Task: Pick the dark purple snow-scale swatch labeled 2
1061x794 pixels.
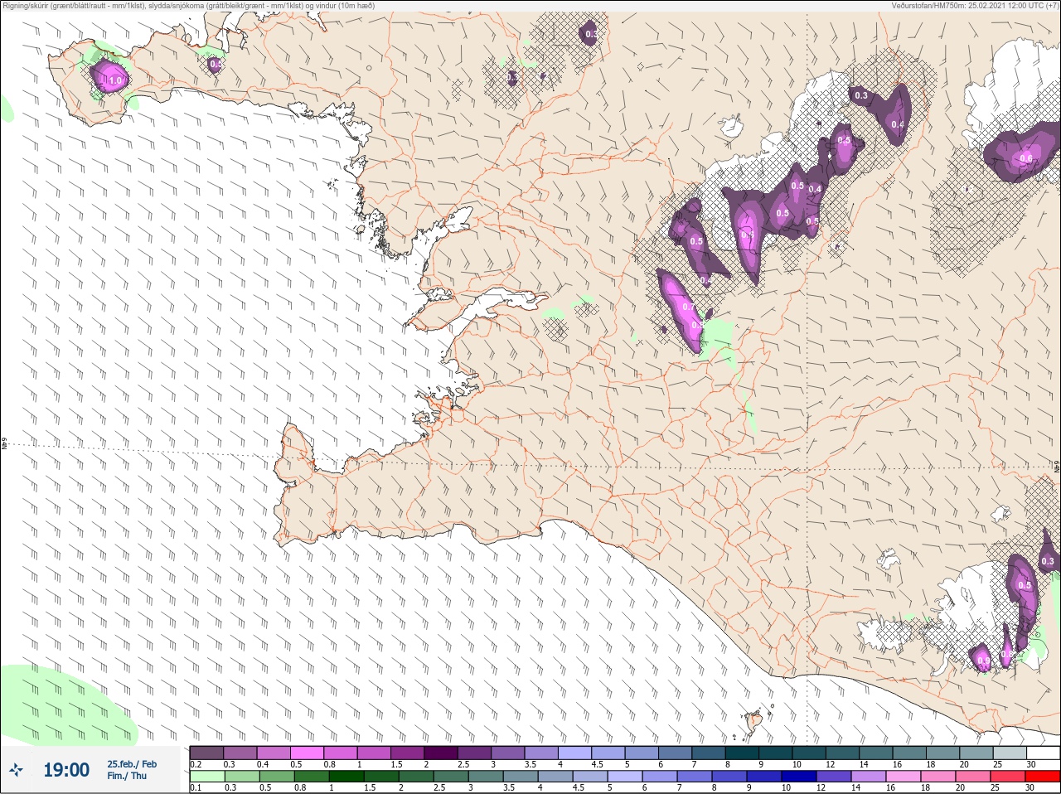Action: pyautogui.click(x=442, y=753)
